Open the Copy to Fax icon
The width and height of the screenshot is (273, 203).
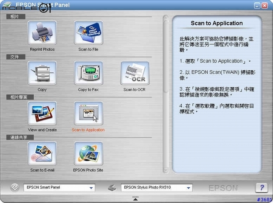pyautogui.click(x=88, y=73)
